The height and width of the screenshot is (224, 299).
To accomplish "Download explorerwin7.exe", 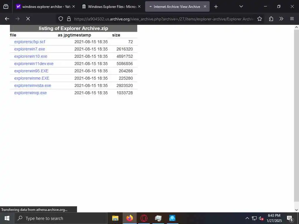I will tap(29, 49).
